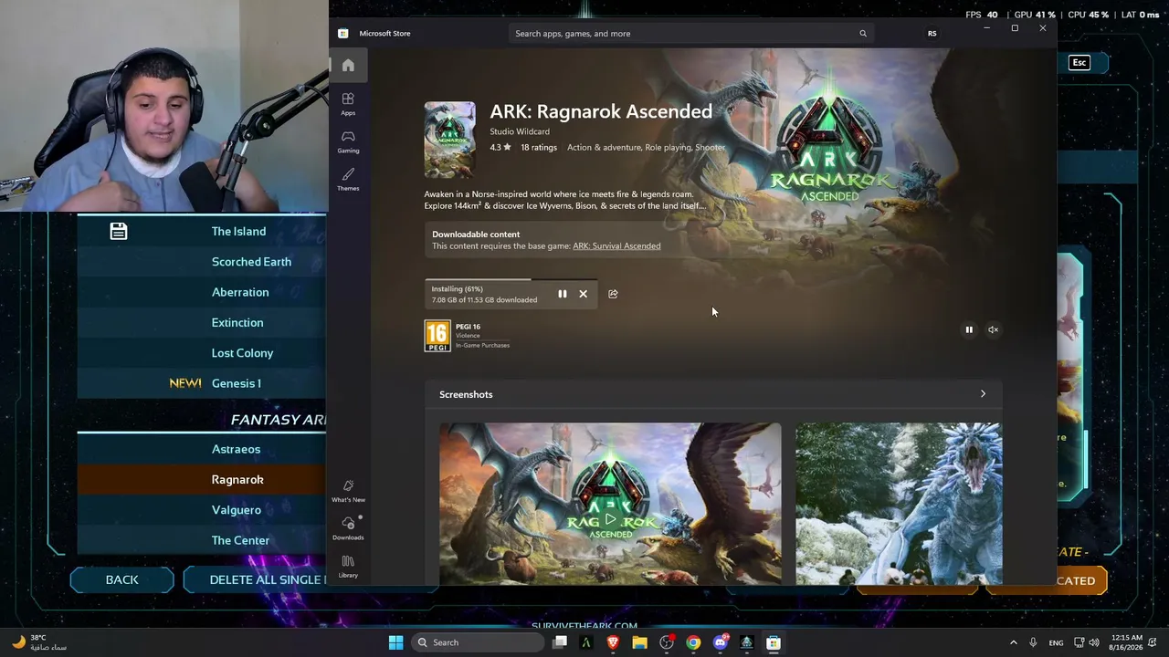This screenshot has width=1169, height=657.
Task: Focus the Search apps, games, and more field
Action: pyautogui.click(x=690, y=34)
